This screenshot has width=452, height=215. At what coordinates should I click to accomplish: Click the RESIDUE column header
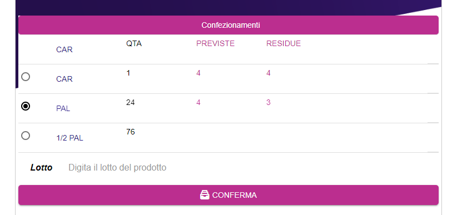pos(284,43)
